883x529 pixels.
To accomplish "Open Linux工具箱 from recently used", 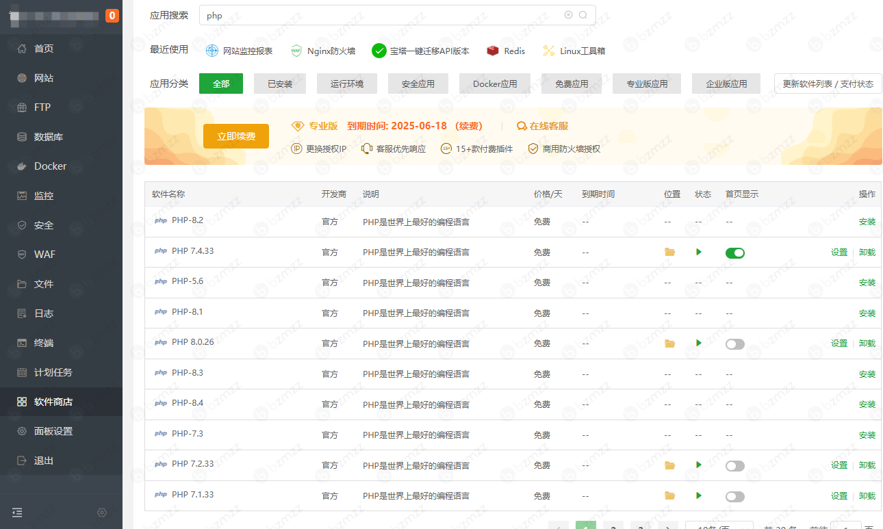I will click(x=574, y=51).
